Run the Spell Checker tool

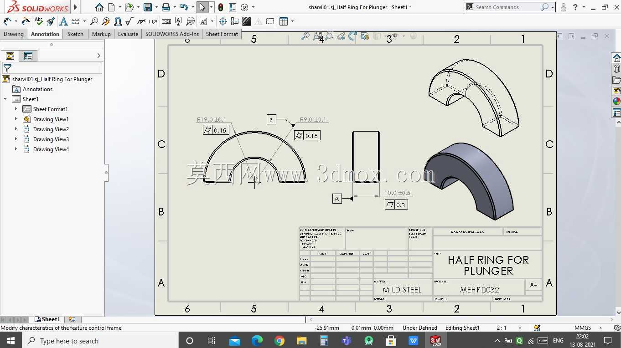[x=39, y=21]
